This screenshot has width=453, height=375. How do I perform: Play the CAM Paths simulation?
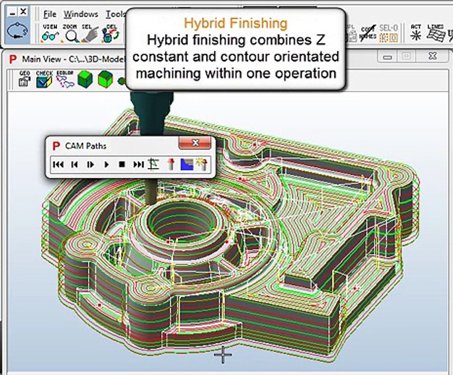pos(106,165)
